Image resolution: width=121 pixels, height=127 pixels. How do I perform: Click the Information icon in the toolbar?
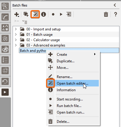coord(44,14)
